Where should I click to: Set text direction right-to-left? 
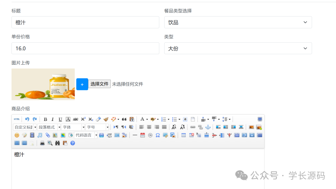pyautogui.click(x=124, y=127)
